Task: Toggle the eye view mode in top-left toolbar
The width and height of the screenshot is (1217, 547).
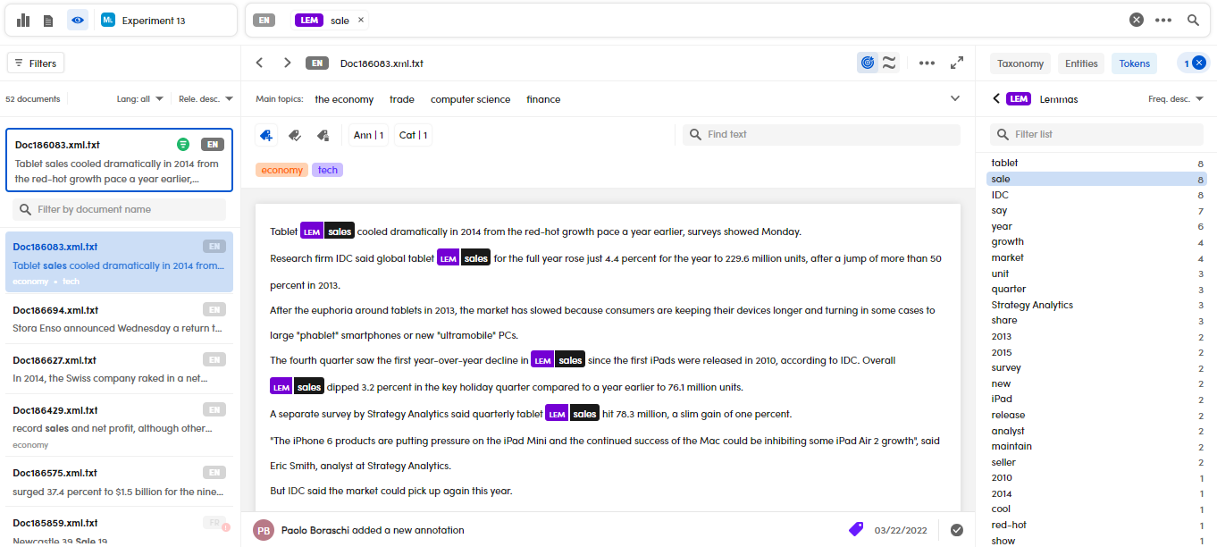Action: pyautogui.click(x=78, y=20)
